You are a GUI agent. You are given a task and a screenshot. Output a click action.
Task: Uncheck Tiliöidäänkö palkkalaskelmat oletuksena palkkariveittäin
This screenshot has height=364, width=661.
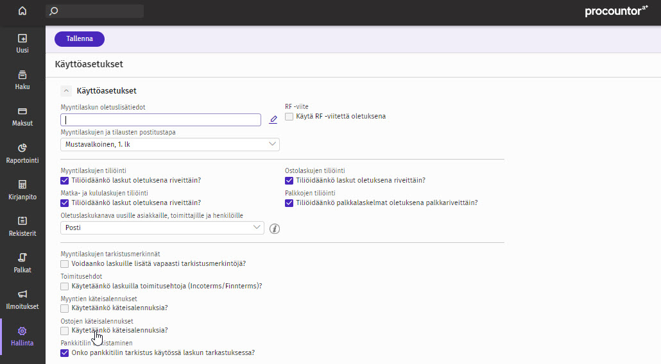[x=289, y=203]
